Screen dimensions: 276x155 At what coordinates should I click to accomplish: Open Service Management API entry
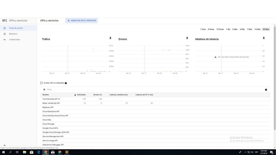point(53,137)
